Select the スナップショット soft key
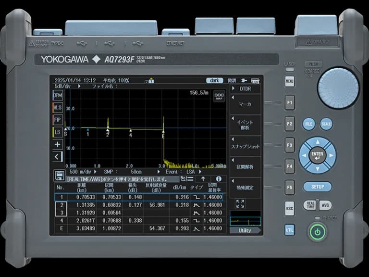 [245, 146]
